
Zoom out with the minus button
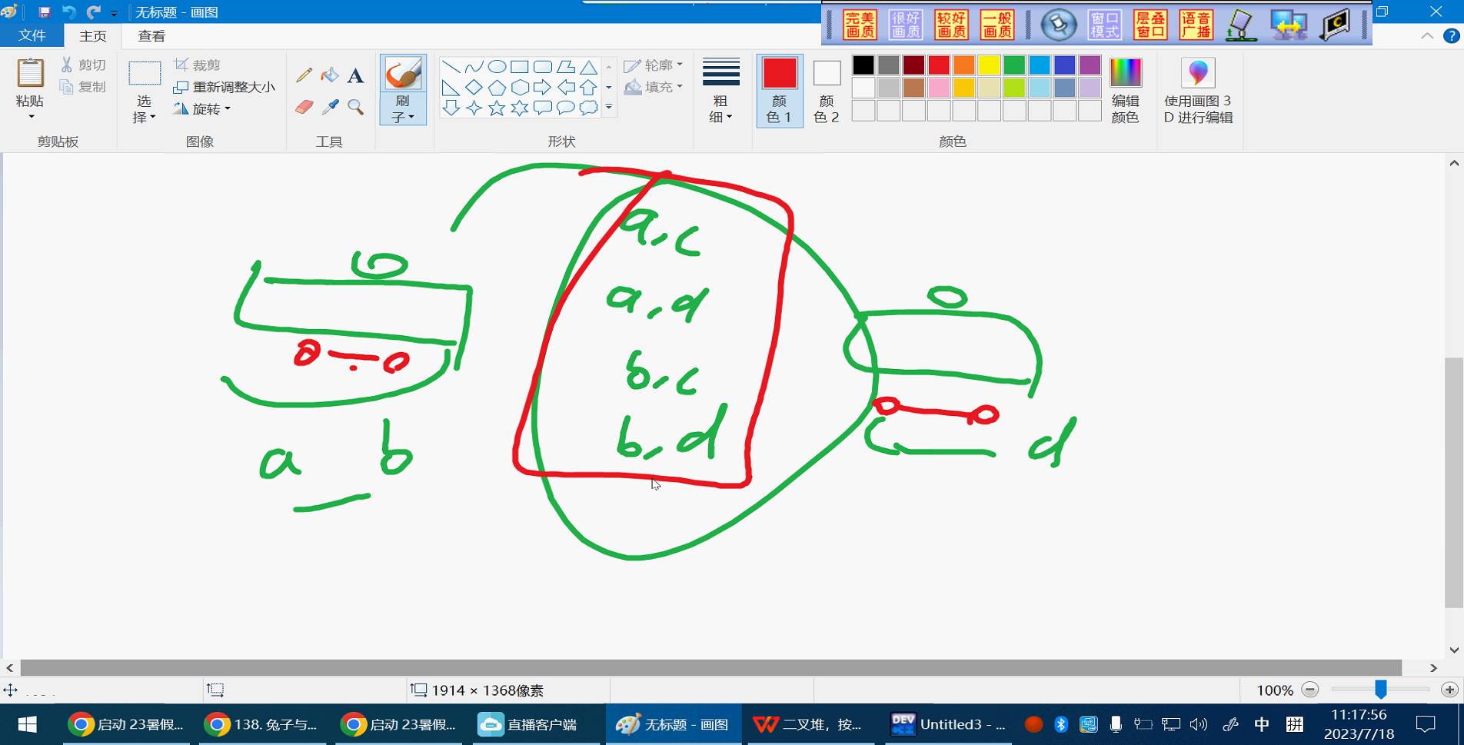coord(1311,690)
